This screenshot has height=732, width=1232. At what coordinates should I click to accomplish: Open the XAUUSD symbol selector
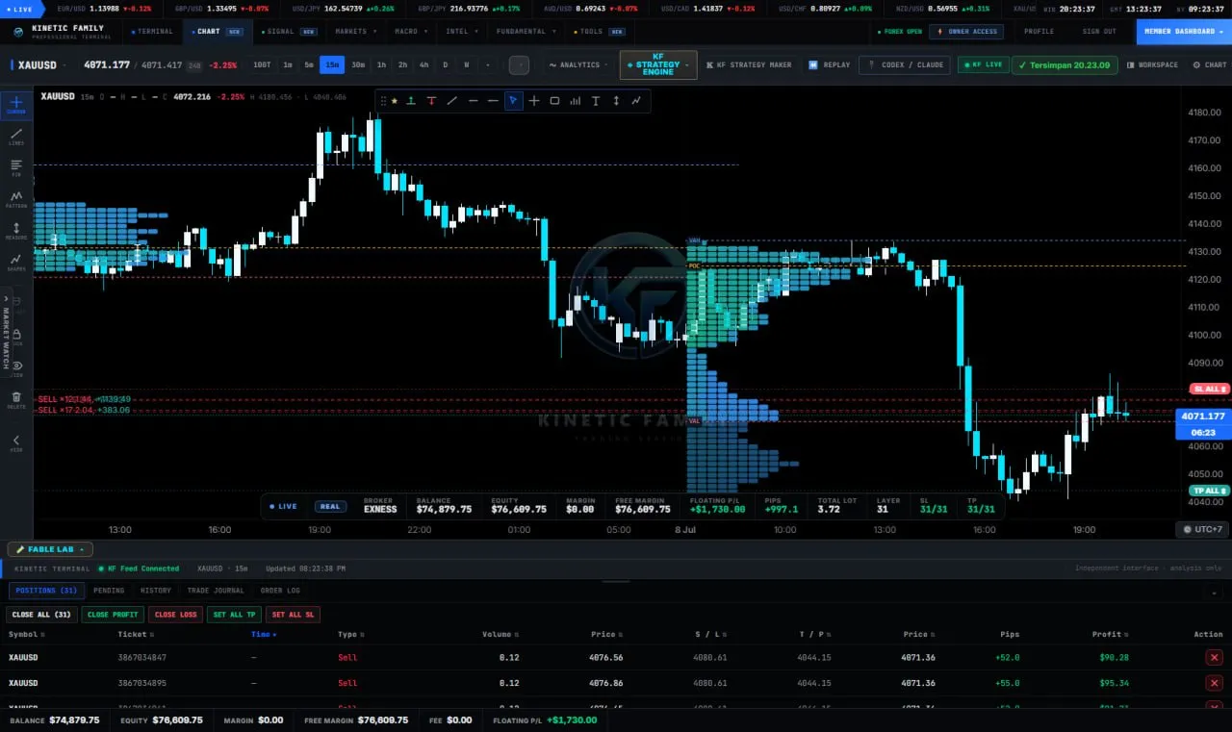[38, 65]
